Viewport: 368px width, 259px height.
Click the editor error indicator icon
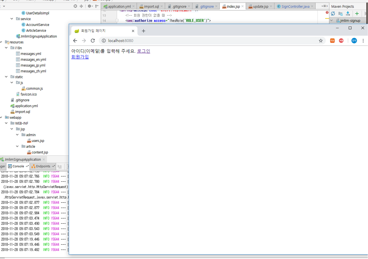tap(327, 12)
